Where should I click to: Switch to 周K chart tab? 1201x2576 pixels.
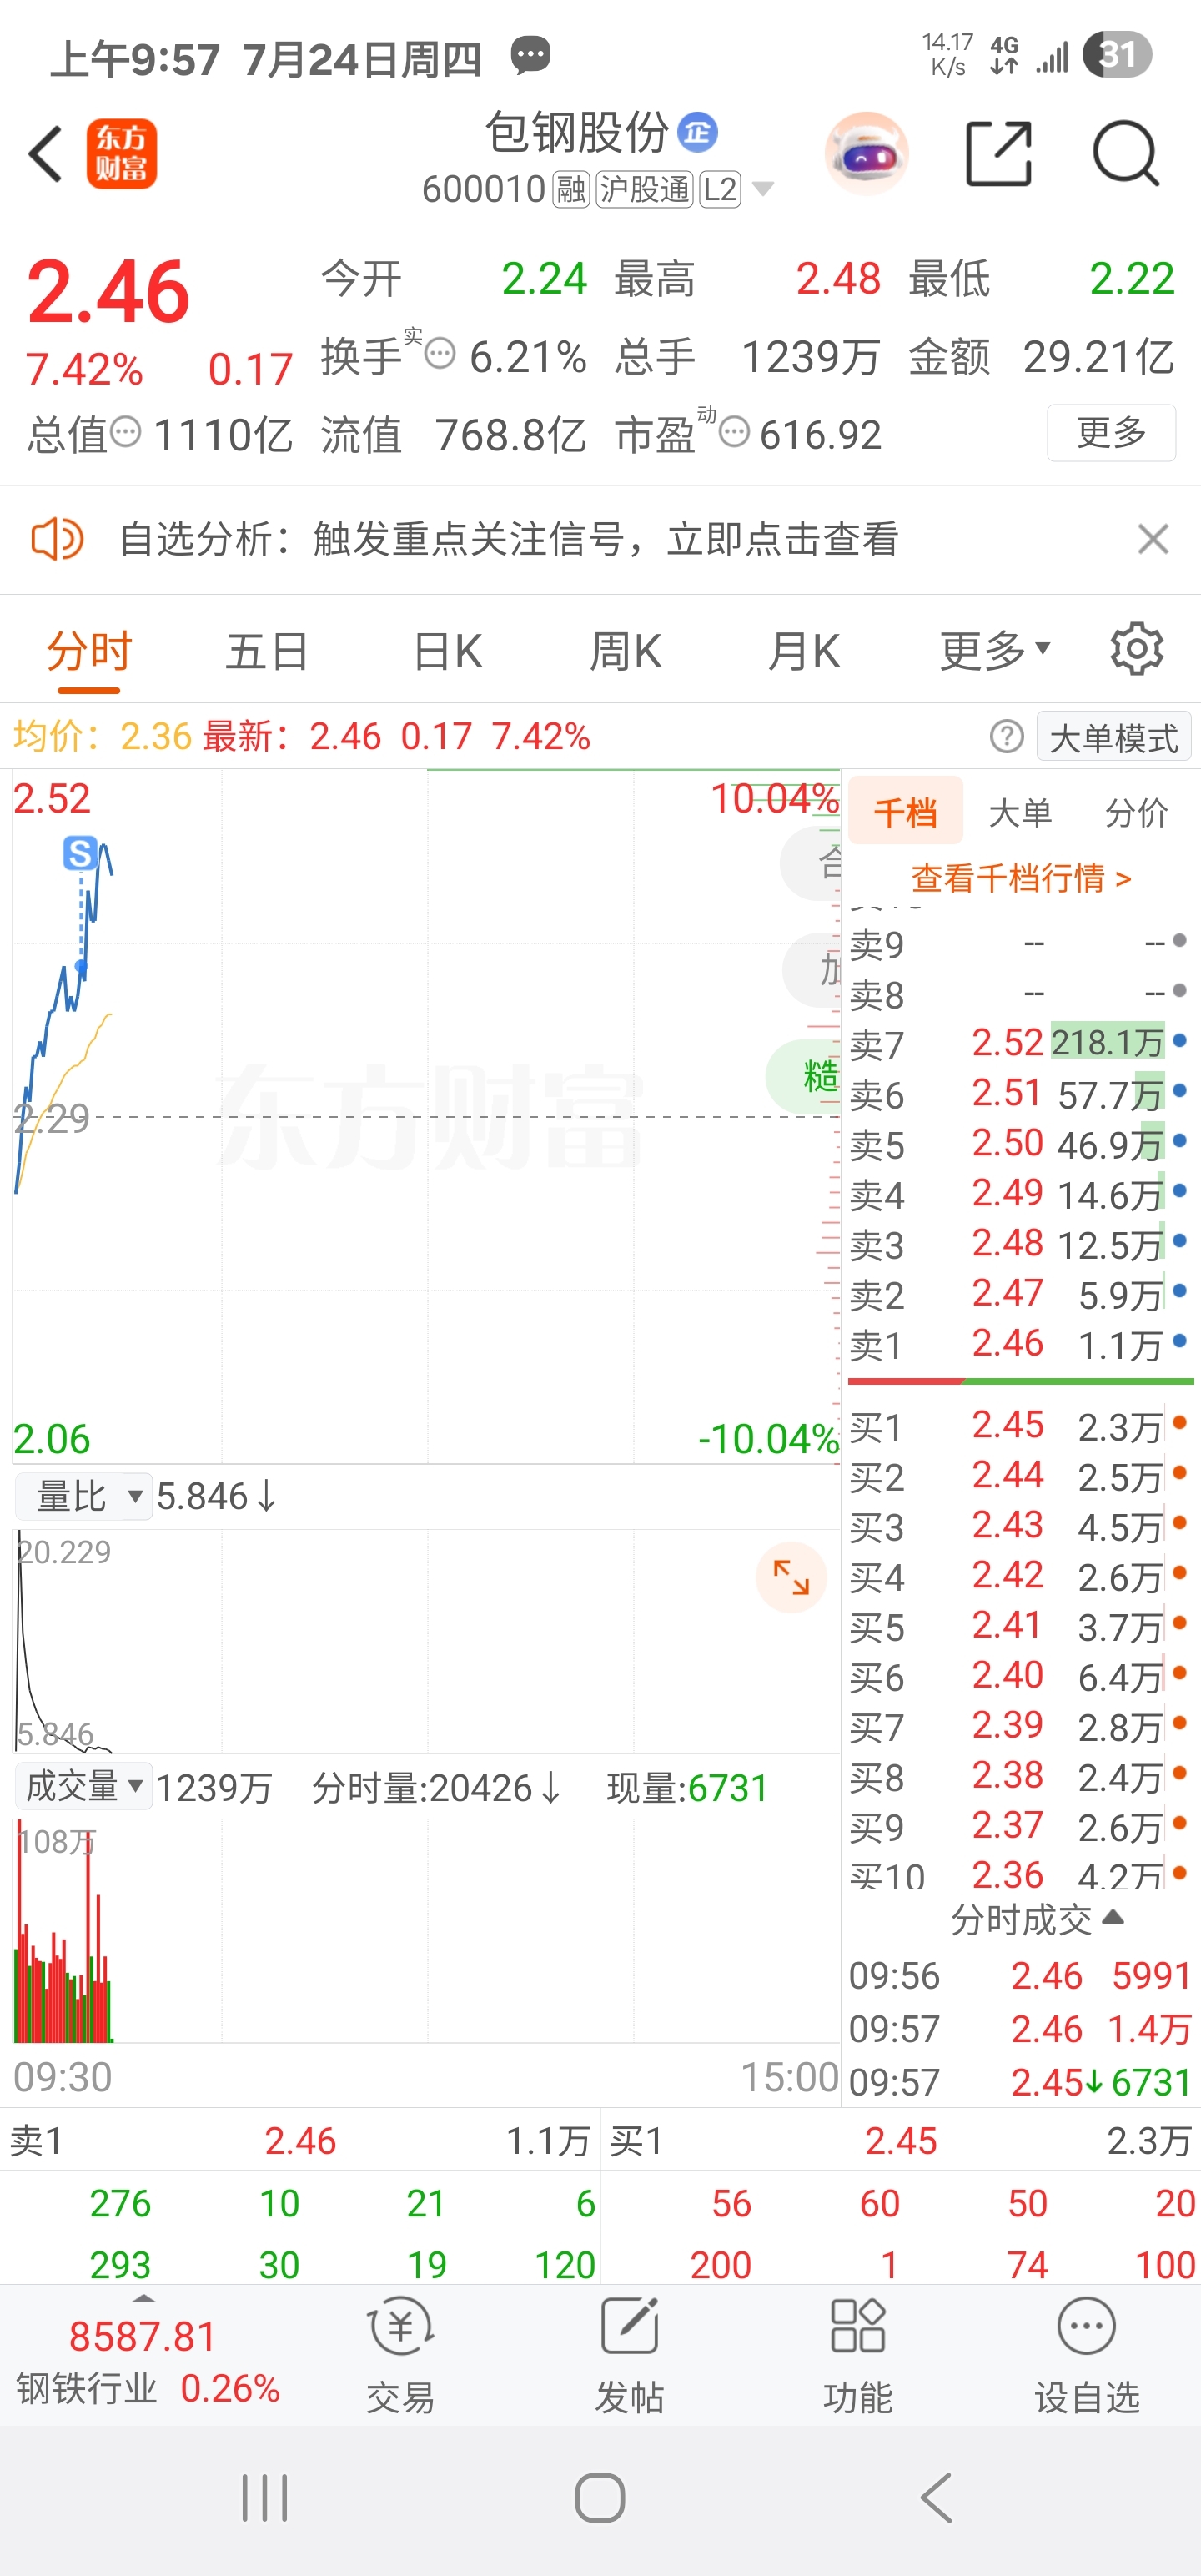[626, 652]
